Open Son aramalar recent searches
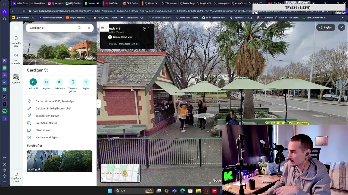Image resolution: width=348 pixels, height=195 pixels. tap(16, 59)
